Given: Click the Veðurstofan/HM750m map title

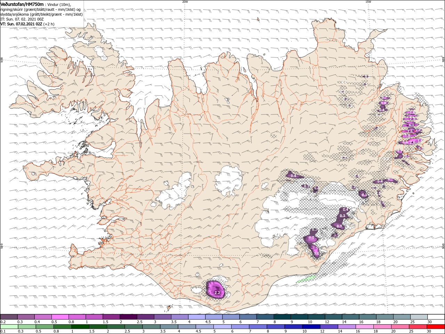Looking at the screenshot, I should (22, 4).
